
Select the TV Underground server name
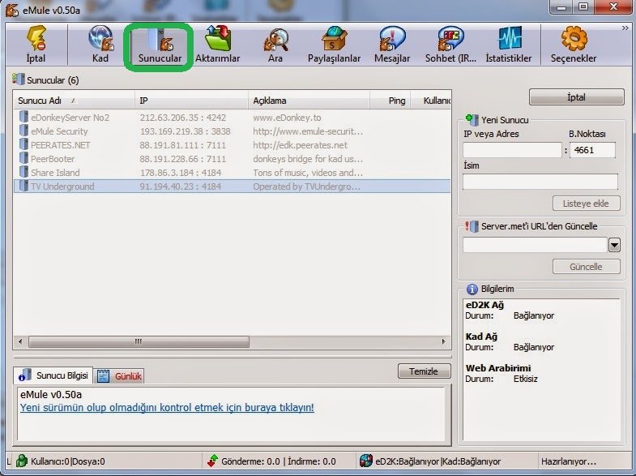click(62, 187)
